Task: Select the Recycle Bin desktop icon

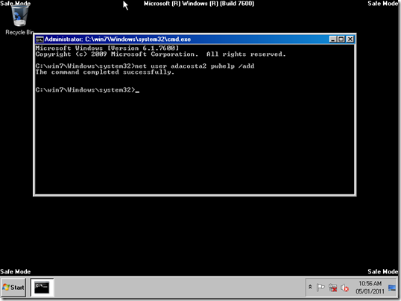Action: (19, 19)
